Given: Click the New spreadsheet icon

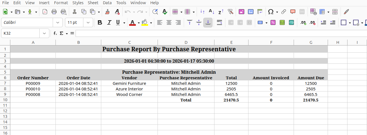Looking at the screenshot, I should pyautogui.click(x=5, y=12).
